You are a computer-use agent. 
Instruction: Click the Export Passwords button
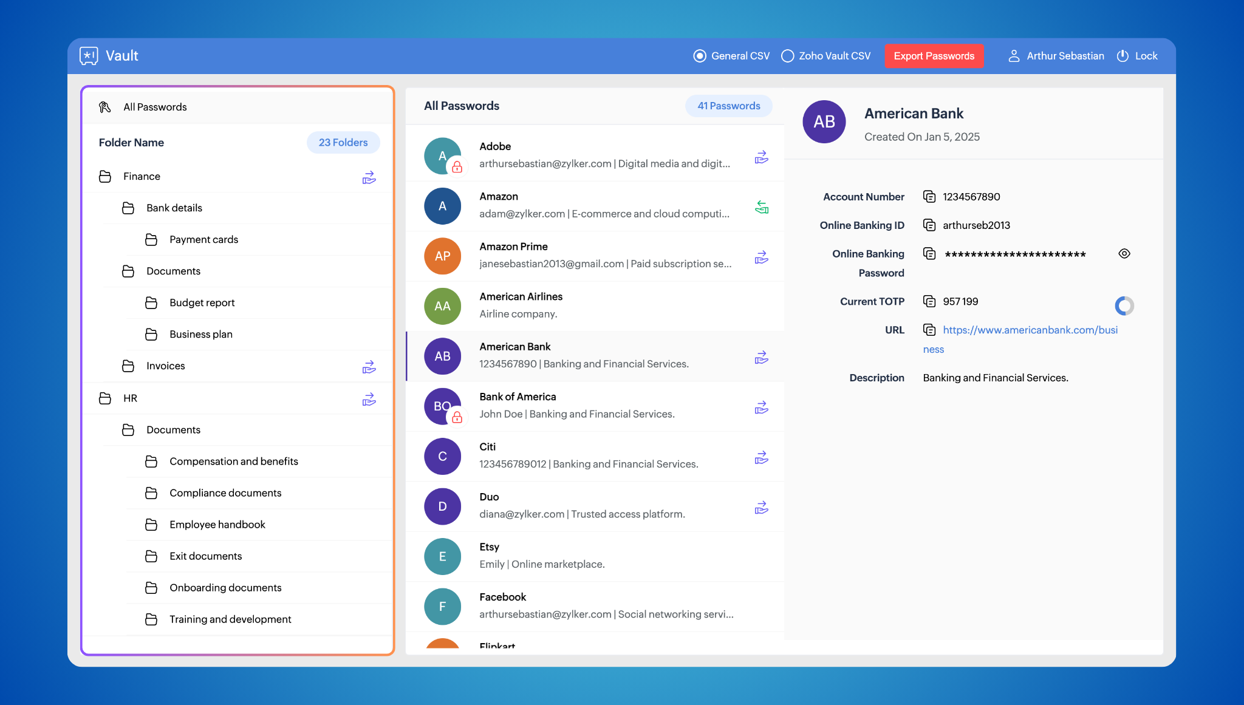coord(934,56)
